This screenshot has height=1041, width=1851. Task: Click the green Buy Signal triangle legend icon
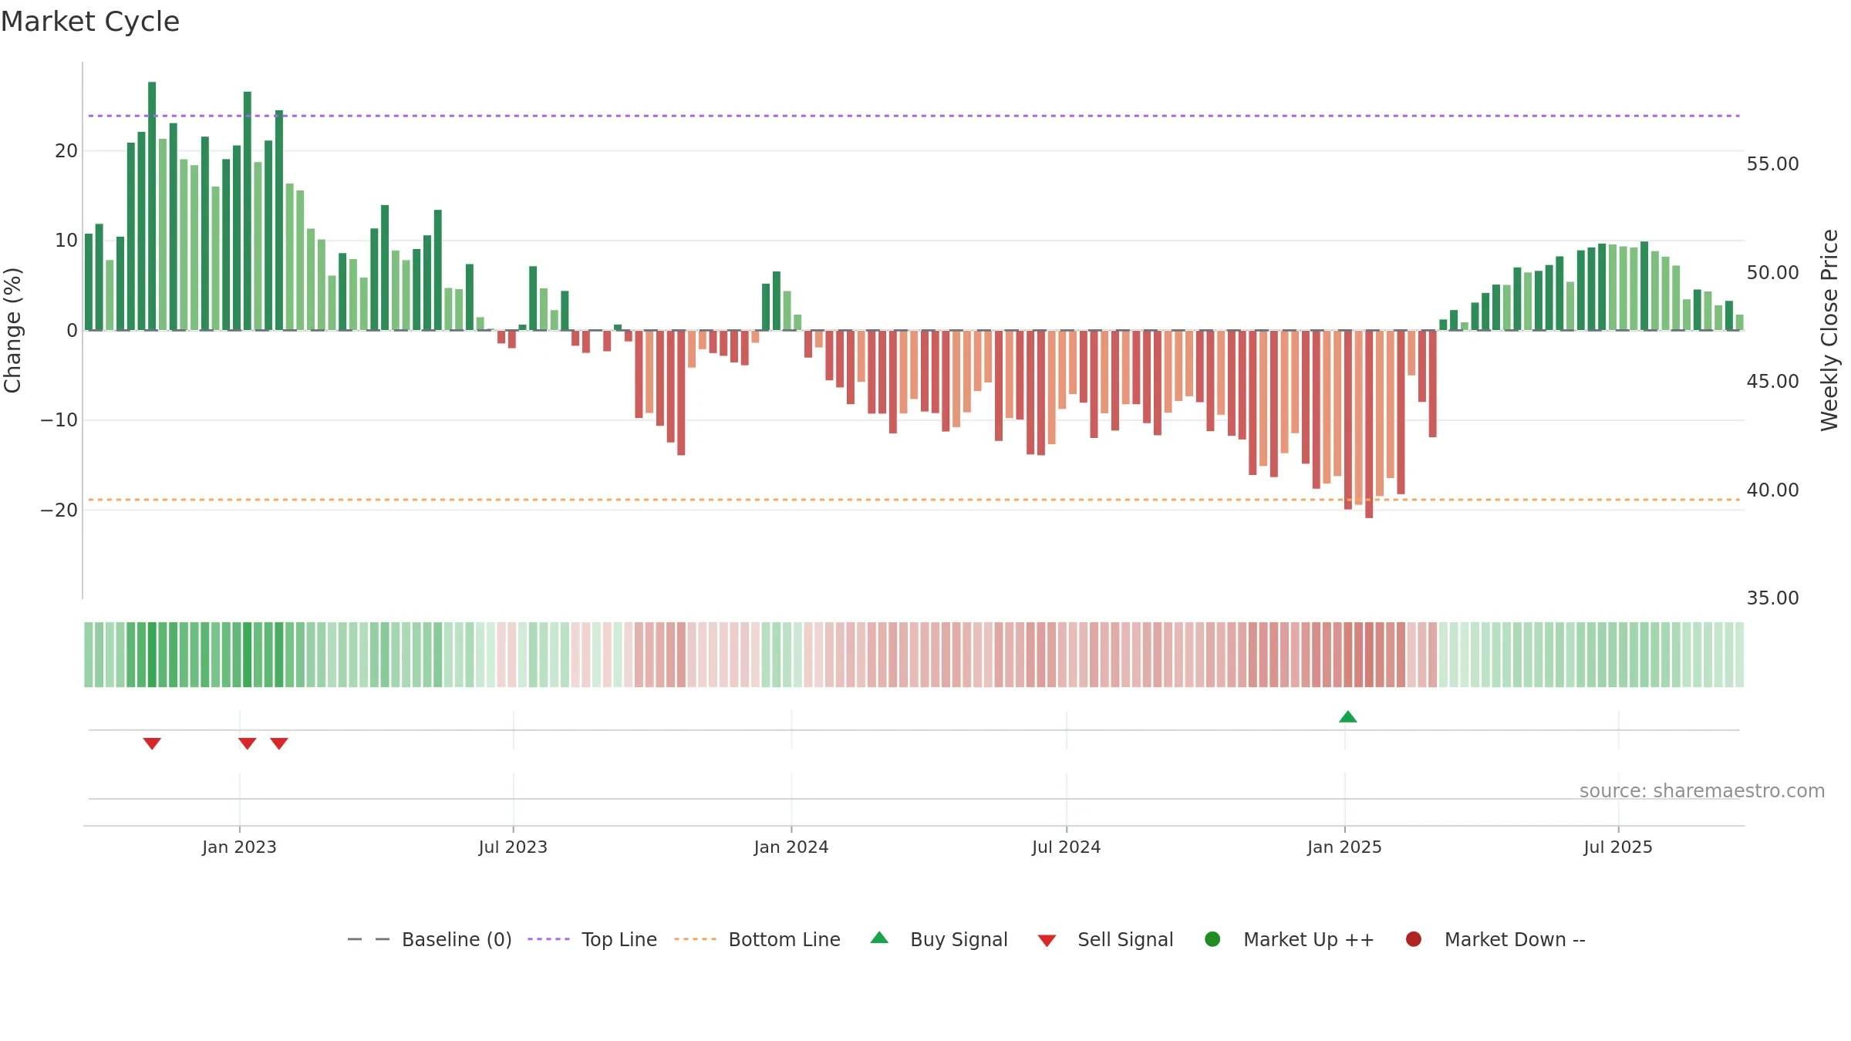tap(879, 938)
